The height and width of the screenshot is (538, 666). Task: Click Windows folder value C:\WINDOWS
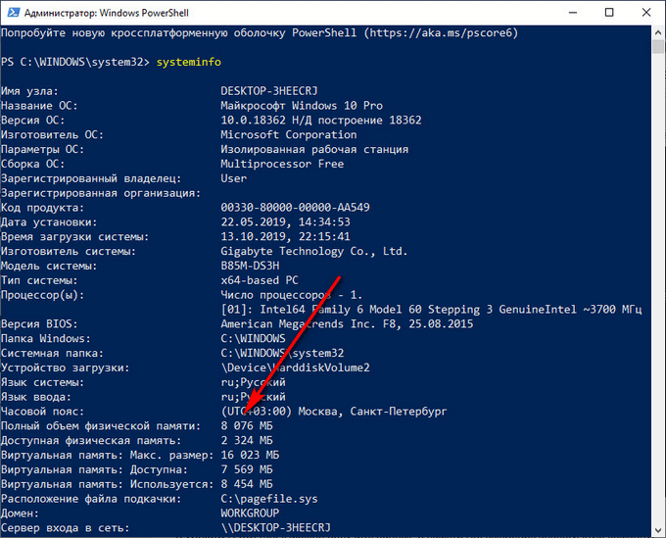point(253,338)
